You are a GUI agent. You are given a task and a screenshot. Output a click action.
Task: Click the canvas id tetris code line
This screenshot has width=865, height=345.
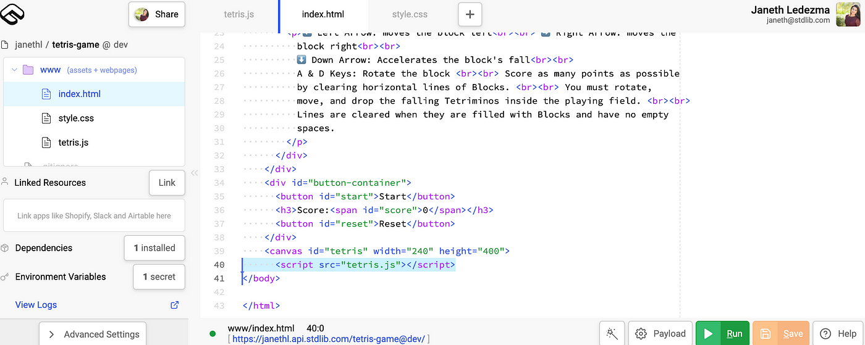point(387,251)
